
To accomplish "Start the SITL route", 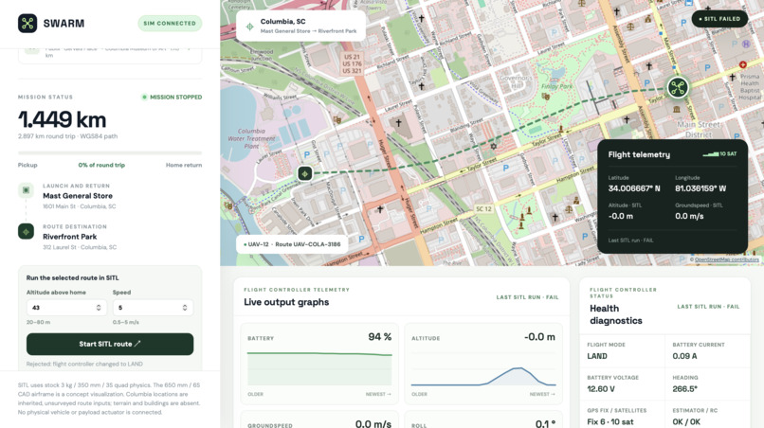I will click(x=110, y=344).
